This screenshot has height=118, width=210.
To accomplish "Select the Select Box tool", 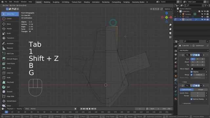I will click(10, 14).
